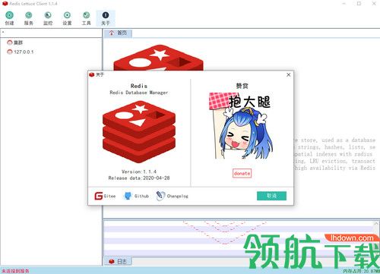Open the 服务 (service) toolbar icon
Screen dimensions: 380x274
(29, 18)
